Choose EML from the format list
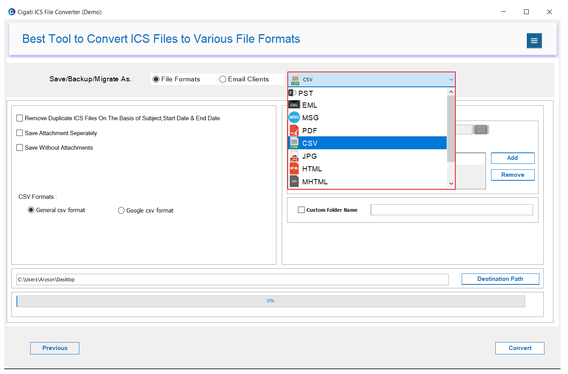This screenshot has height=374, width=568. [x=367, y=105]
